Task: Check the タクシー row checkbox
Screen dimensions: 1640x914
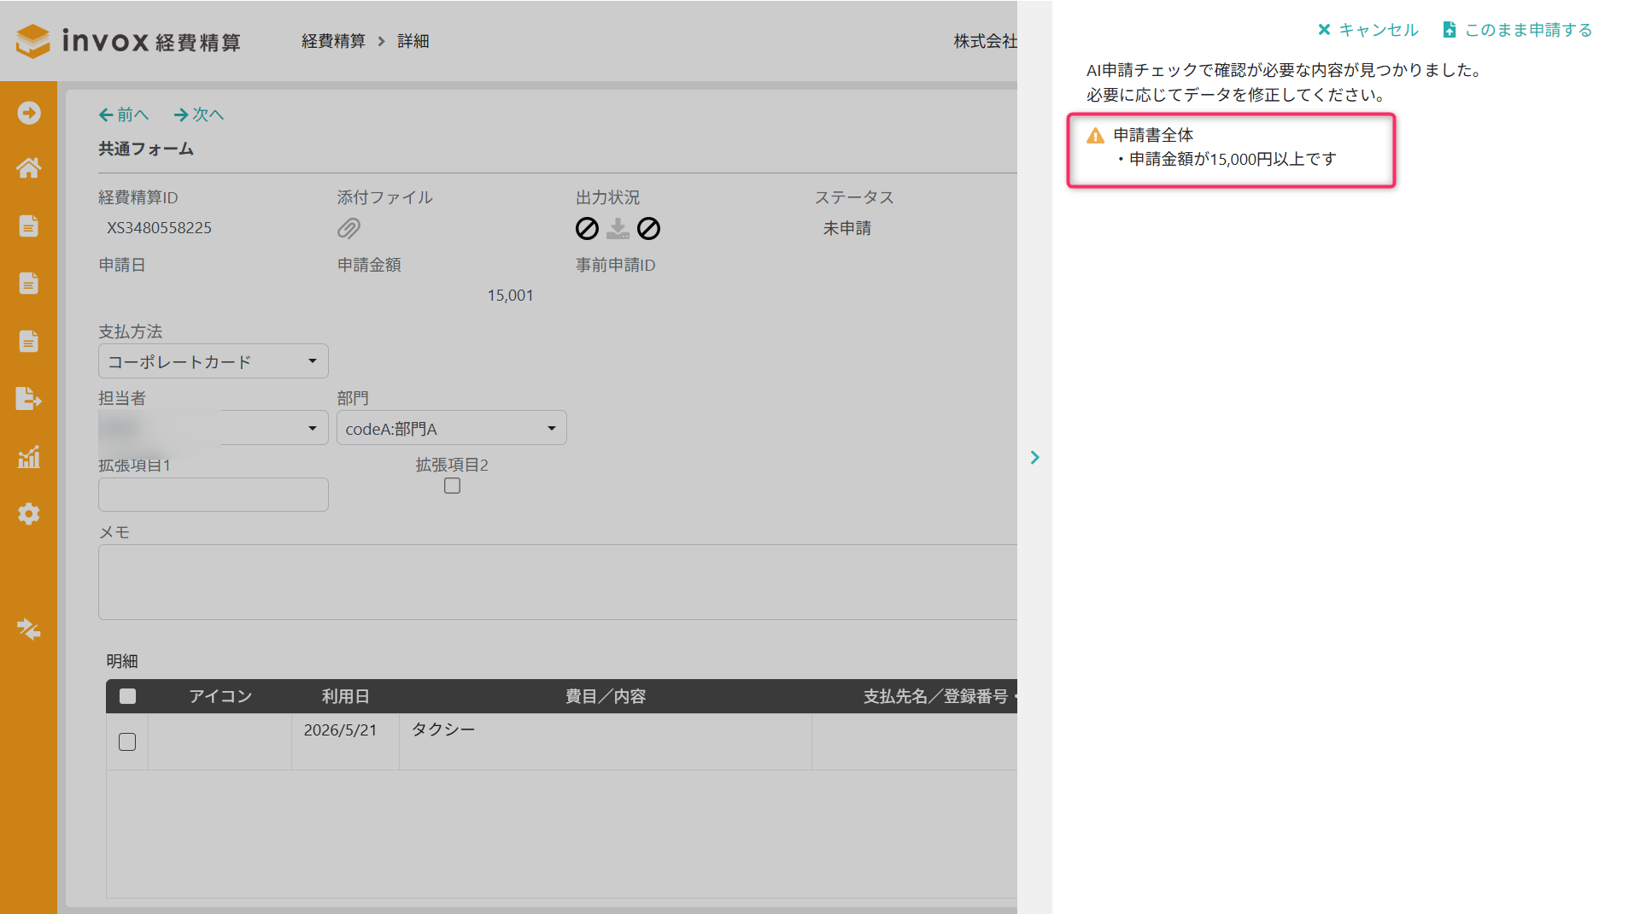Action: click(x=127, y=741)
